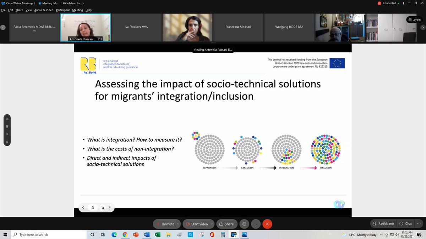
Task: Go to the previous slide arrow
Action: click(83, 208)
